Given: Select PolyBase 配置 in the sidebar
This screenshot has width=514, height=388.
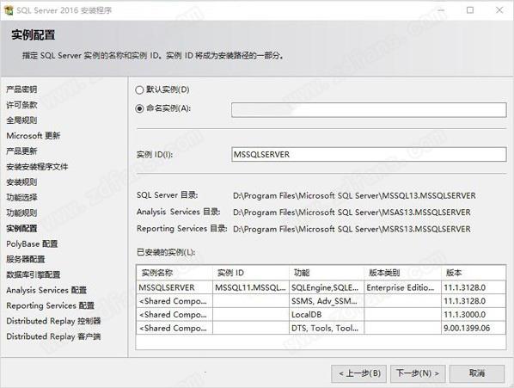Looking at the screenshot, I should point(32,244).
